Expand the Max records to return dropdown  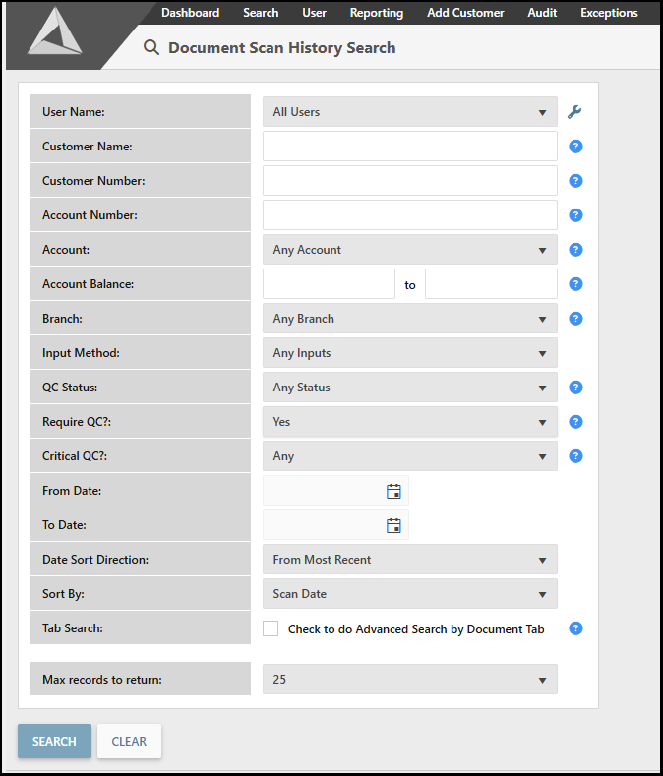point(409,680)
